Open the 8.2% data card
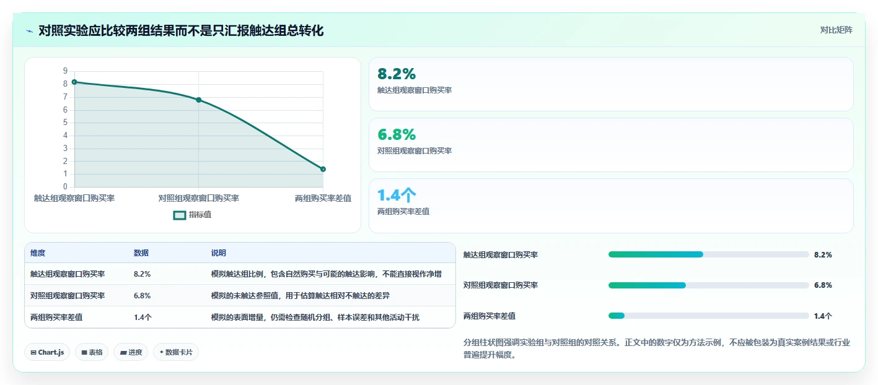Screen dimensions: 878x385 tap(611, 84)
